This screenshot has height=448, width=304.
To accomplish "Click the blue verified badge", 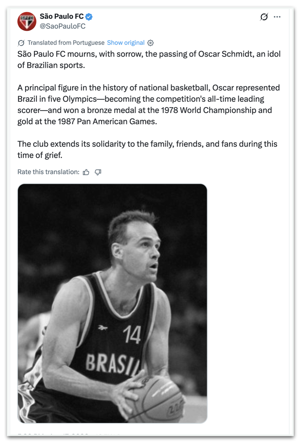I will point(89,16).
